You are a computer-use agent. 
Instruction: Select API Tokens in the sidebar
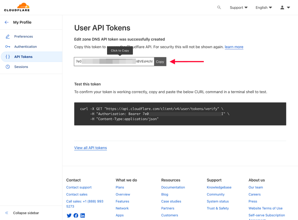point(23,57)
